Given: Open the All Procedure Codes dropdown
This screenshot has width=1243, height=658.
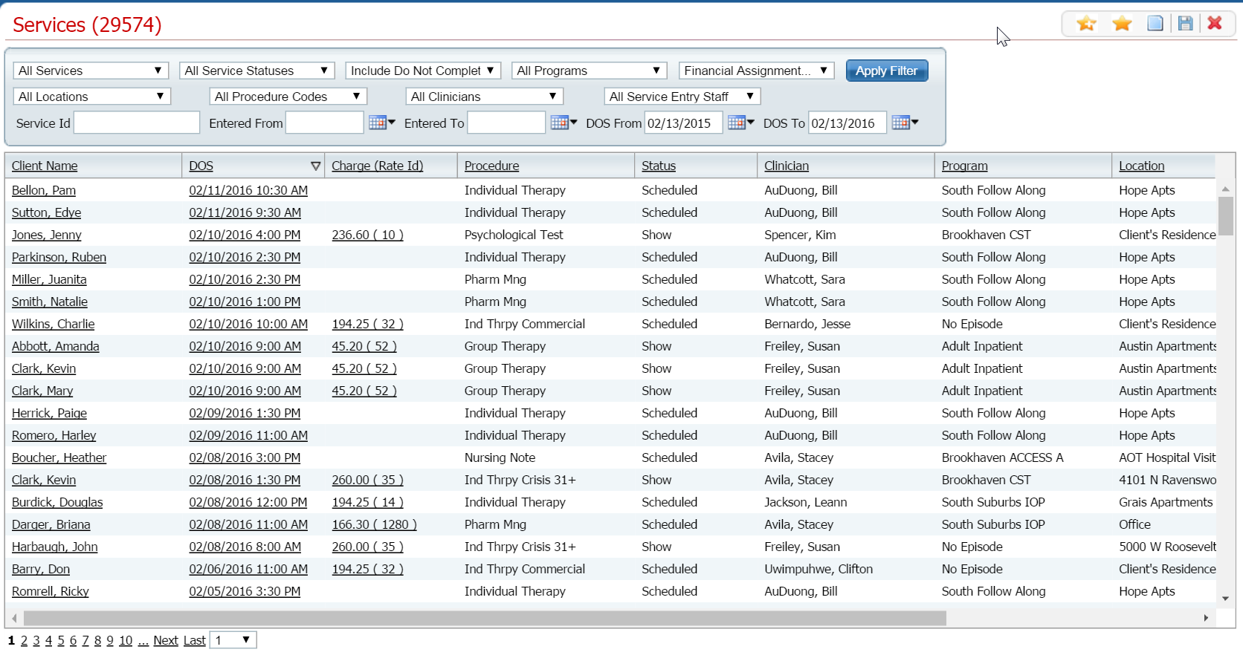Looking at the screenshot, I should 288,97.
